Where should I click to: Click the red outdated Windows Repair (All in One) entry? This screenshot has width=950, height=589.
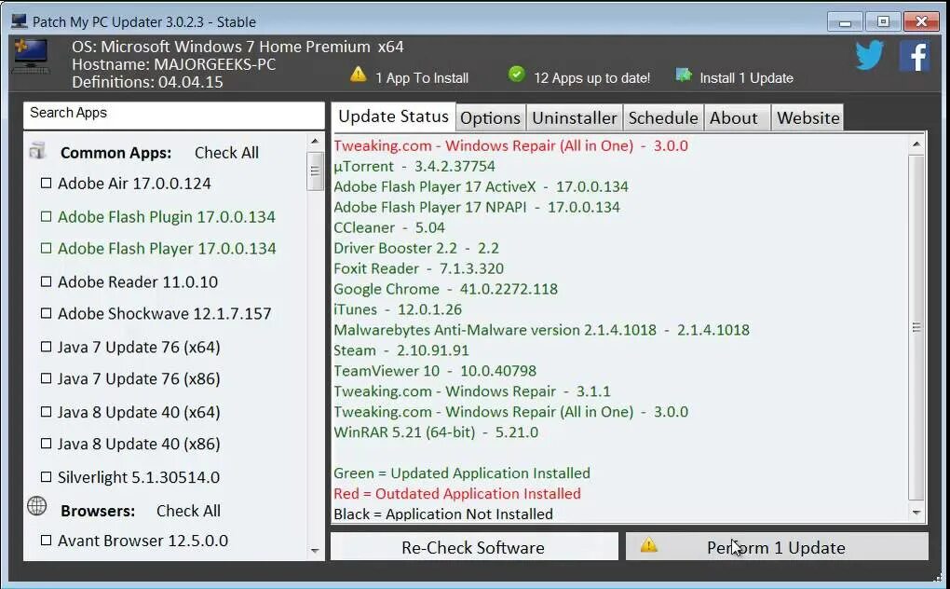click(x=510, y=145)
